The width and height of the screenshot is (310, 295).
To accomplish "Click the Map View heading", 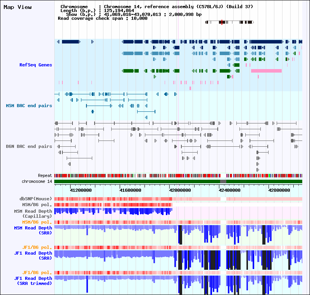I will pyautogui.click(x=17, y=7).
